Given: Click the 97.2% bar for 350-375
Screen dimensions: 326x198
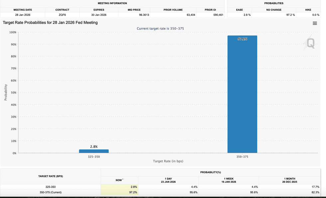Looking at the screenshot, I should pos(242,93).
